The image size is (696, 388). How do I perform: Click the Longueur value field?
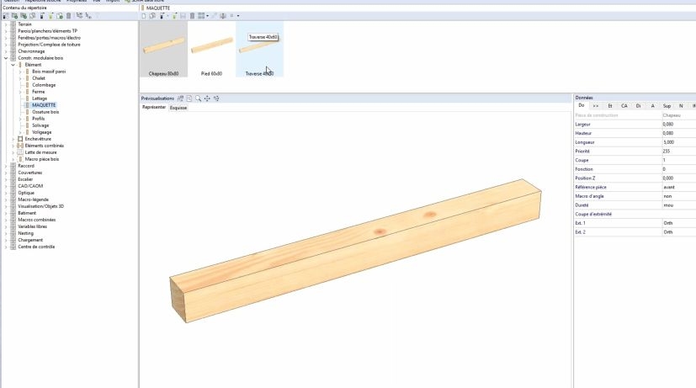tap(677, 142)
